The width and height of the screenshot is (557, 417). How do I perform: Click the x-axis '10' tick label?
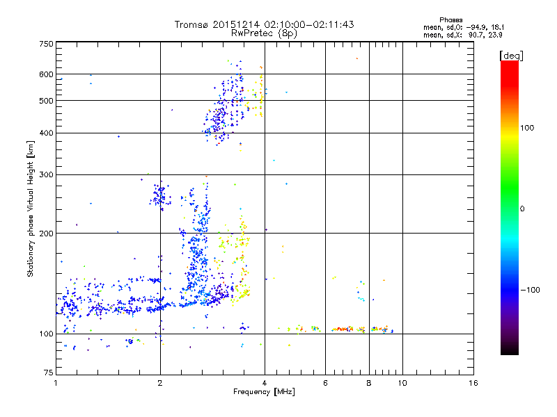coord(402,383)
